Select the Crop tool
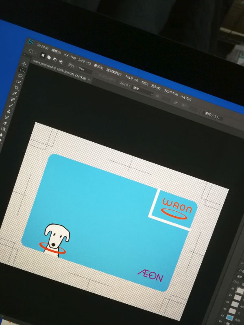Image resolution: width=244 pixels, height=325 pixels. [17, 88]
